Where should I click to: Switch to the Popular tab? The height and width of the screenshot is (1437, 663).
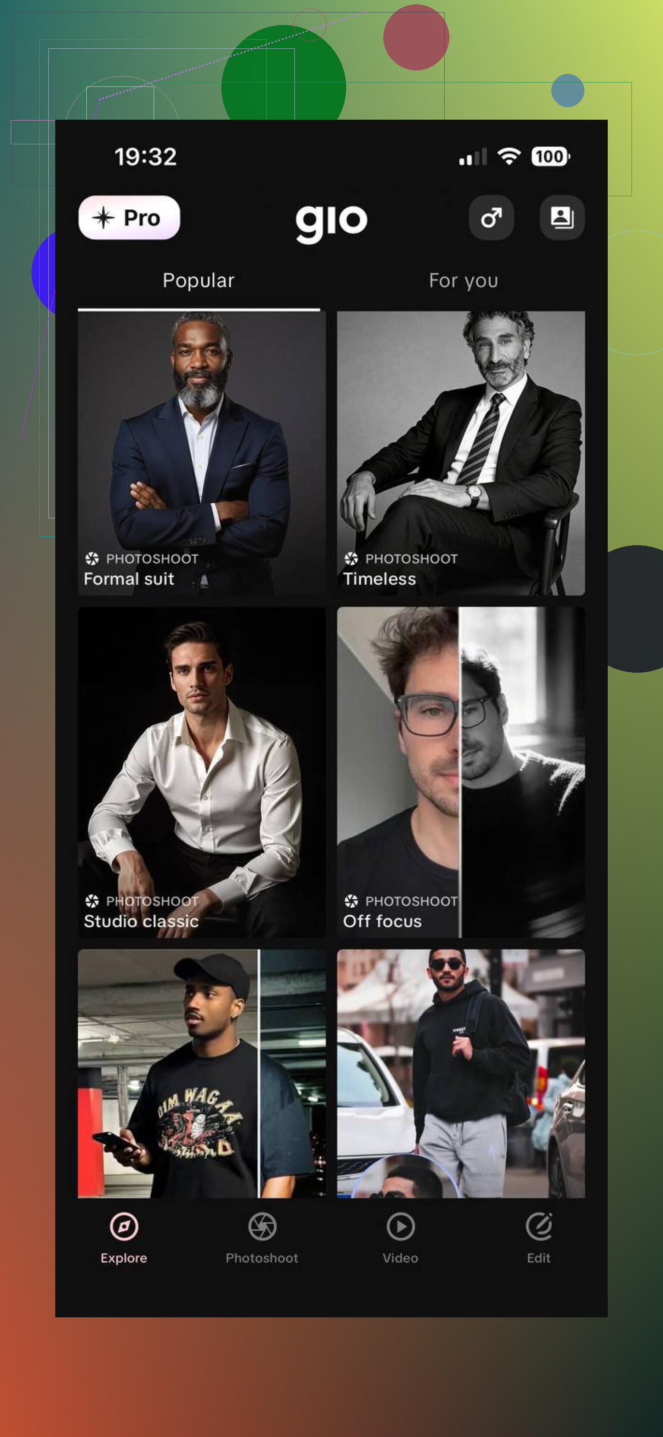[199, 280]
